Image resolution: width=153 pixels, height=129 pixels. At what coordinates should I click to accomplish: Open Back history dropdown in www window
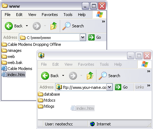(x=27, y=26)
